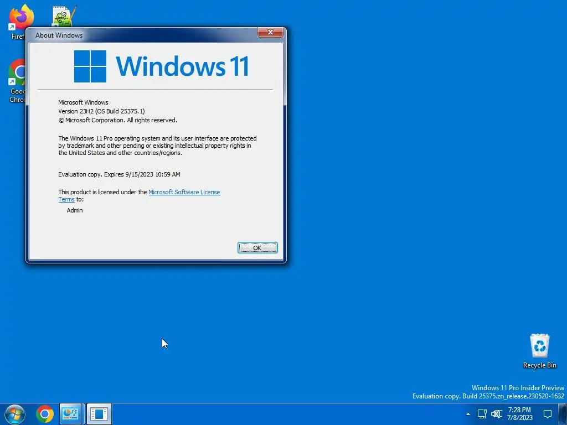The height and width of the screenshot is (425, 567).
Task: Click the licensed user name Admin
Action: coord(75,210)
